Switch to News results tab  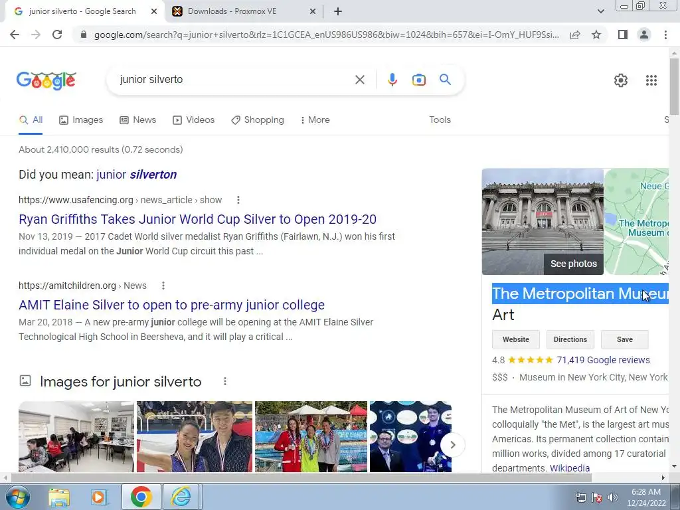point(138,120)
